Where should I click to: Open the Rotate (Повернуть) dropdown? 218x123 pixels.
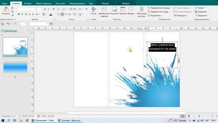[x=181, y=15]
